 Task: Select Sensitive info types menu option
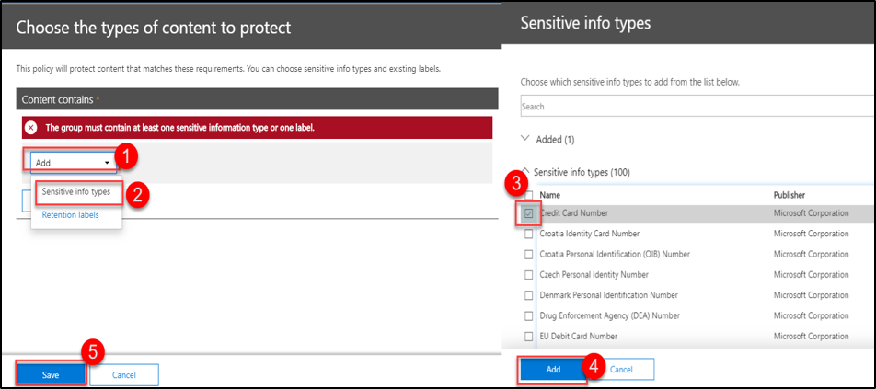(x=76, y=192)
